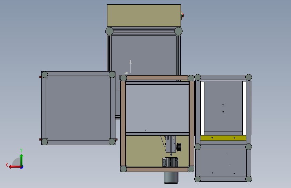Click the green "Y" label on the triad

click(21, 151)
